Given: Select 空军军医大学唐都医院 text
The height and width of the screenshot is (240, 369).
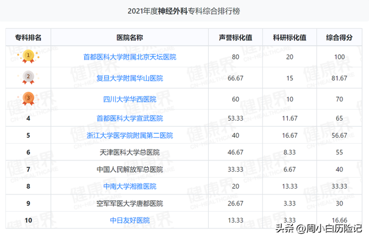Looking at the screenshot, I should tap(130, 203).
